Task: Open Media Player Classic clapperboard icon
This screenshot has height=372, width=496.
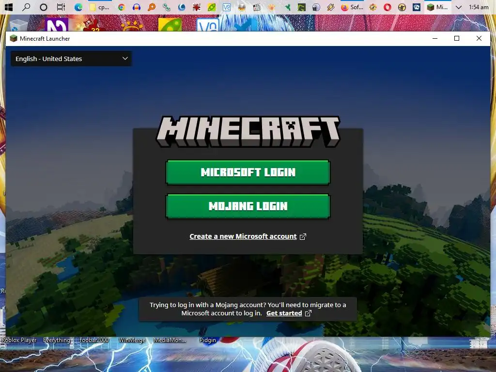Action: click(257, 7)
